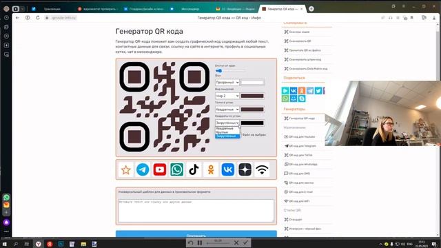Screen dimensions: 441x248
Task: Open the black corner squares color swatch
Action: [253, 123]
